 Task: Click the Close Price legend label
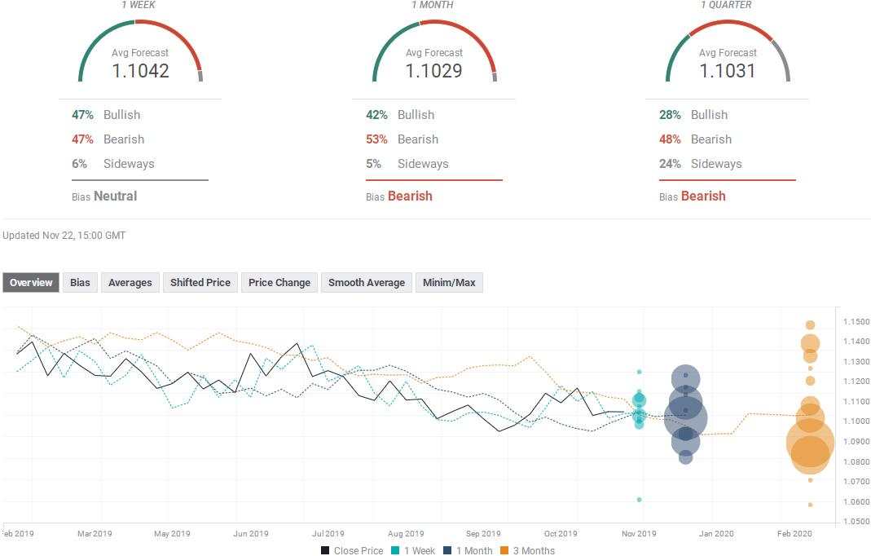point(359,550)
